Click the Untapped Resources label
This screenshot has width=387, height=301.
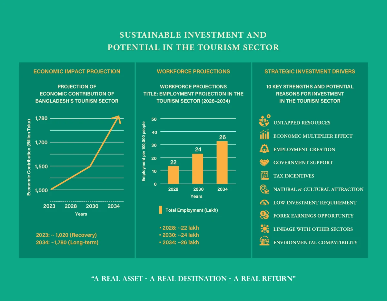point(302,123)
